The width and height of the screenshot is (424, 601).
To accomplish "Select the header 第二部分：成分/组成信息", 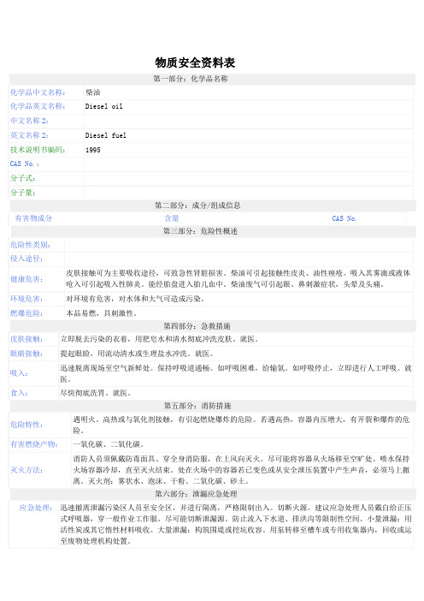I will pos(197,205).
